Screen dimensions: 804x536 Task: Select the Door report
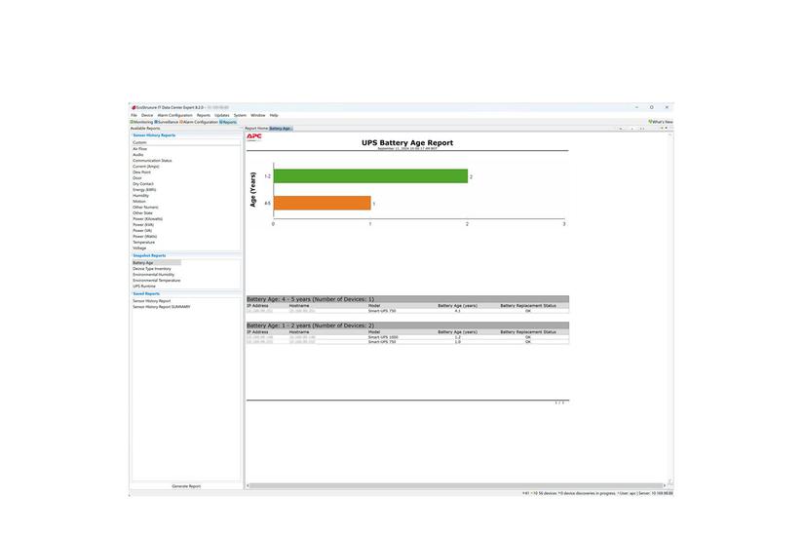coord(136,178)
